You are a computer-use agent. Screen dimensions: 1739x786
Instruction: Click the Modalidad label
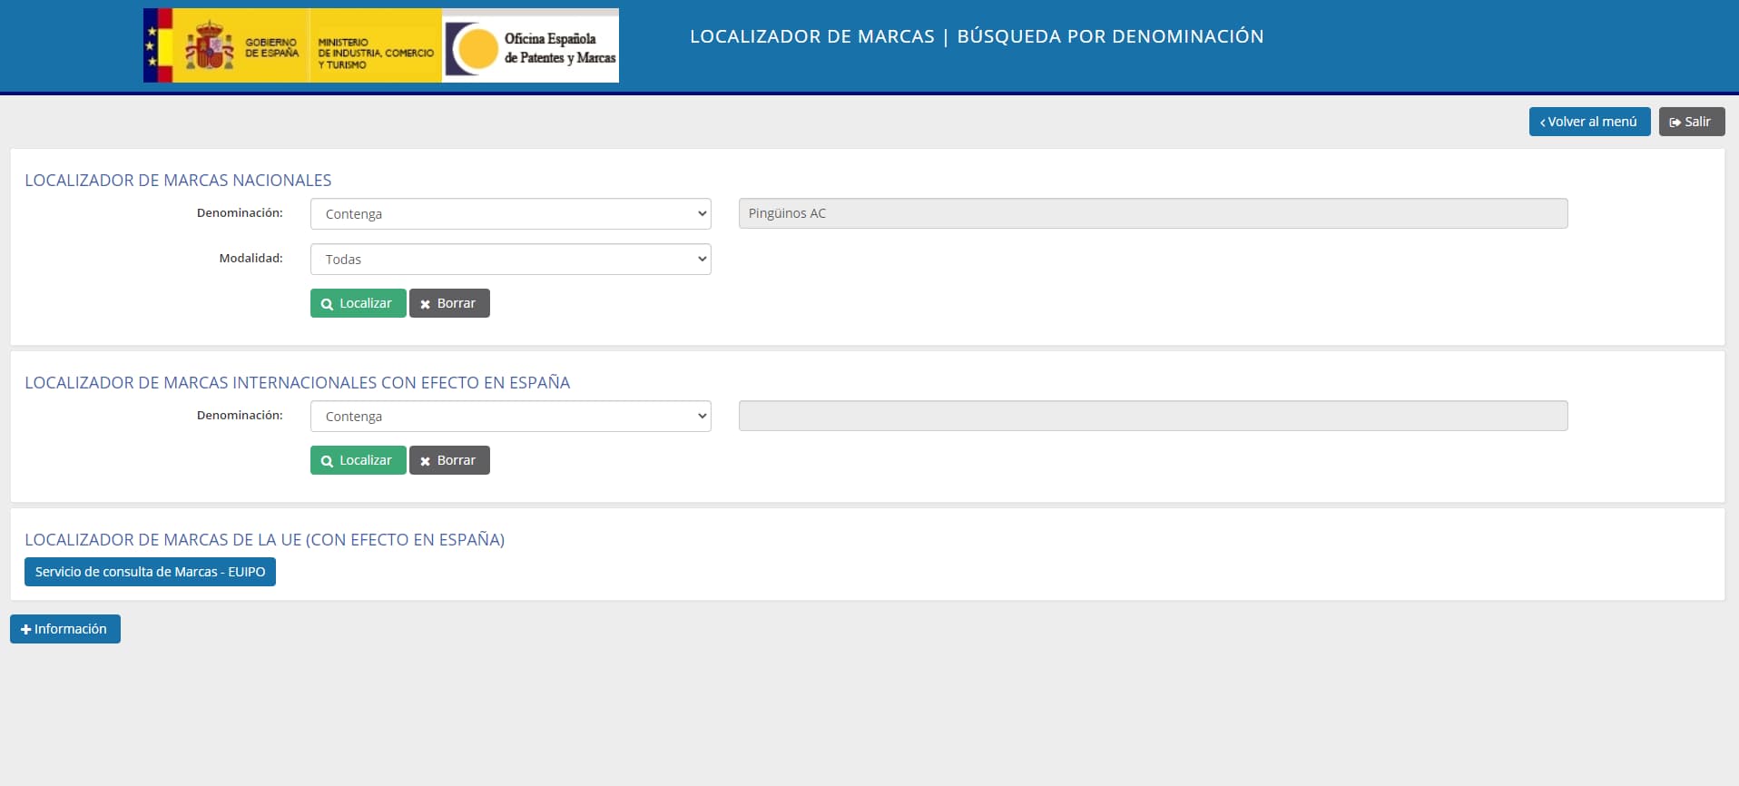(x=251, y=259)
